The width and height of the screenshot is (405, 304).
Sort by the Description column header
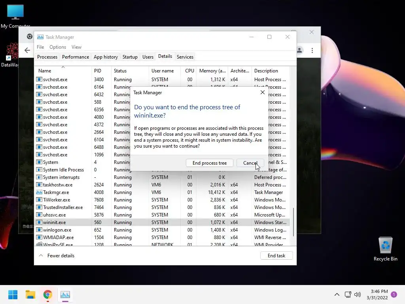271,70
